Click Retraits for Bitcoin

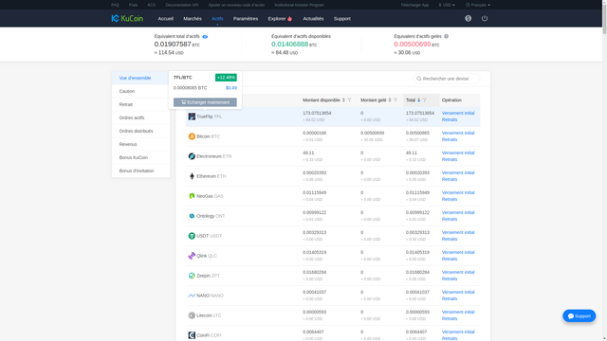450,139
